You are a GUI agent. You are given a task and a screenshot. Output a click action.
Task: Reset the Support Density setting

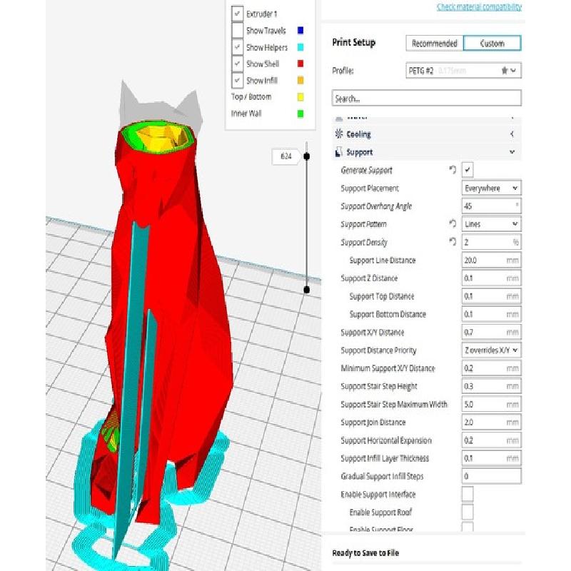[453, 241]
